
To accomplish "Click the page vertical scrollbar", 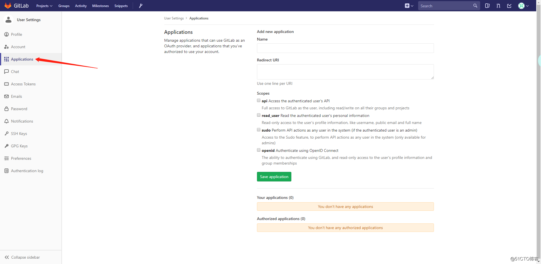I will pyautogui.click(x=538, y=132).
